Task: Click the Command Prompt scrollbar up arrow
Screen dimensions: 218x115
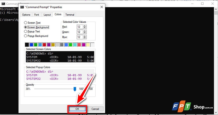Action: coord(216,9)
